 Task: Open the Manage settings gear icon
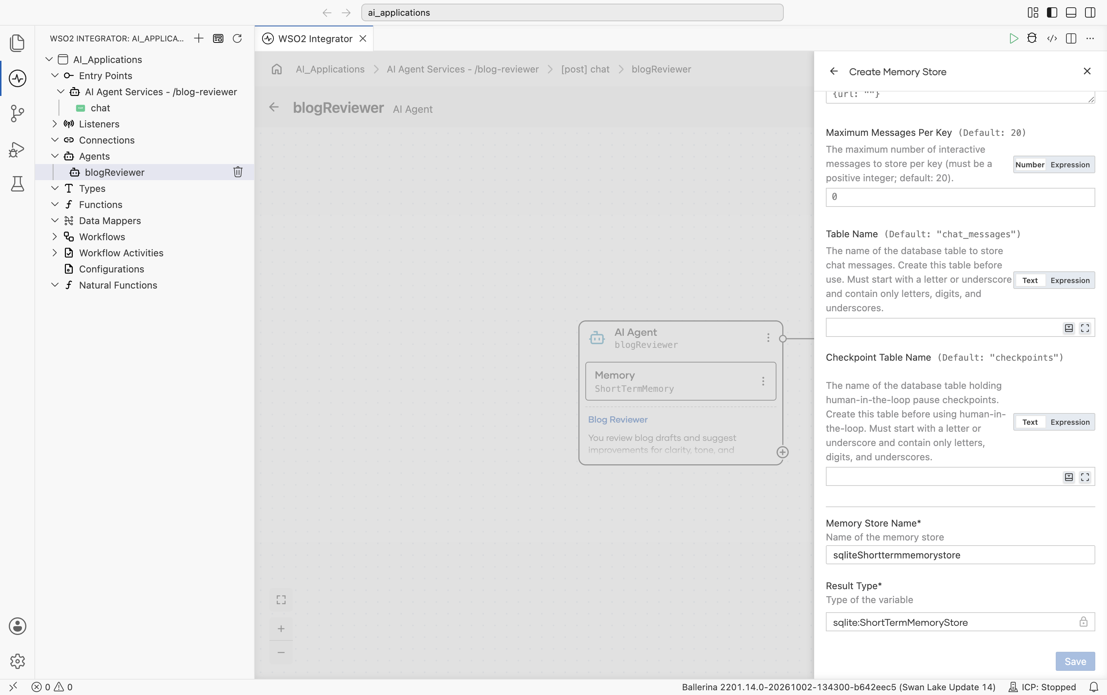pyautogui.click(x=18, y=661)
